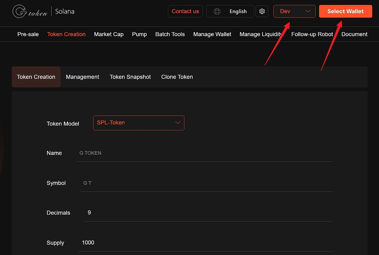Switch to the Management tab

[82, 77]
